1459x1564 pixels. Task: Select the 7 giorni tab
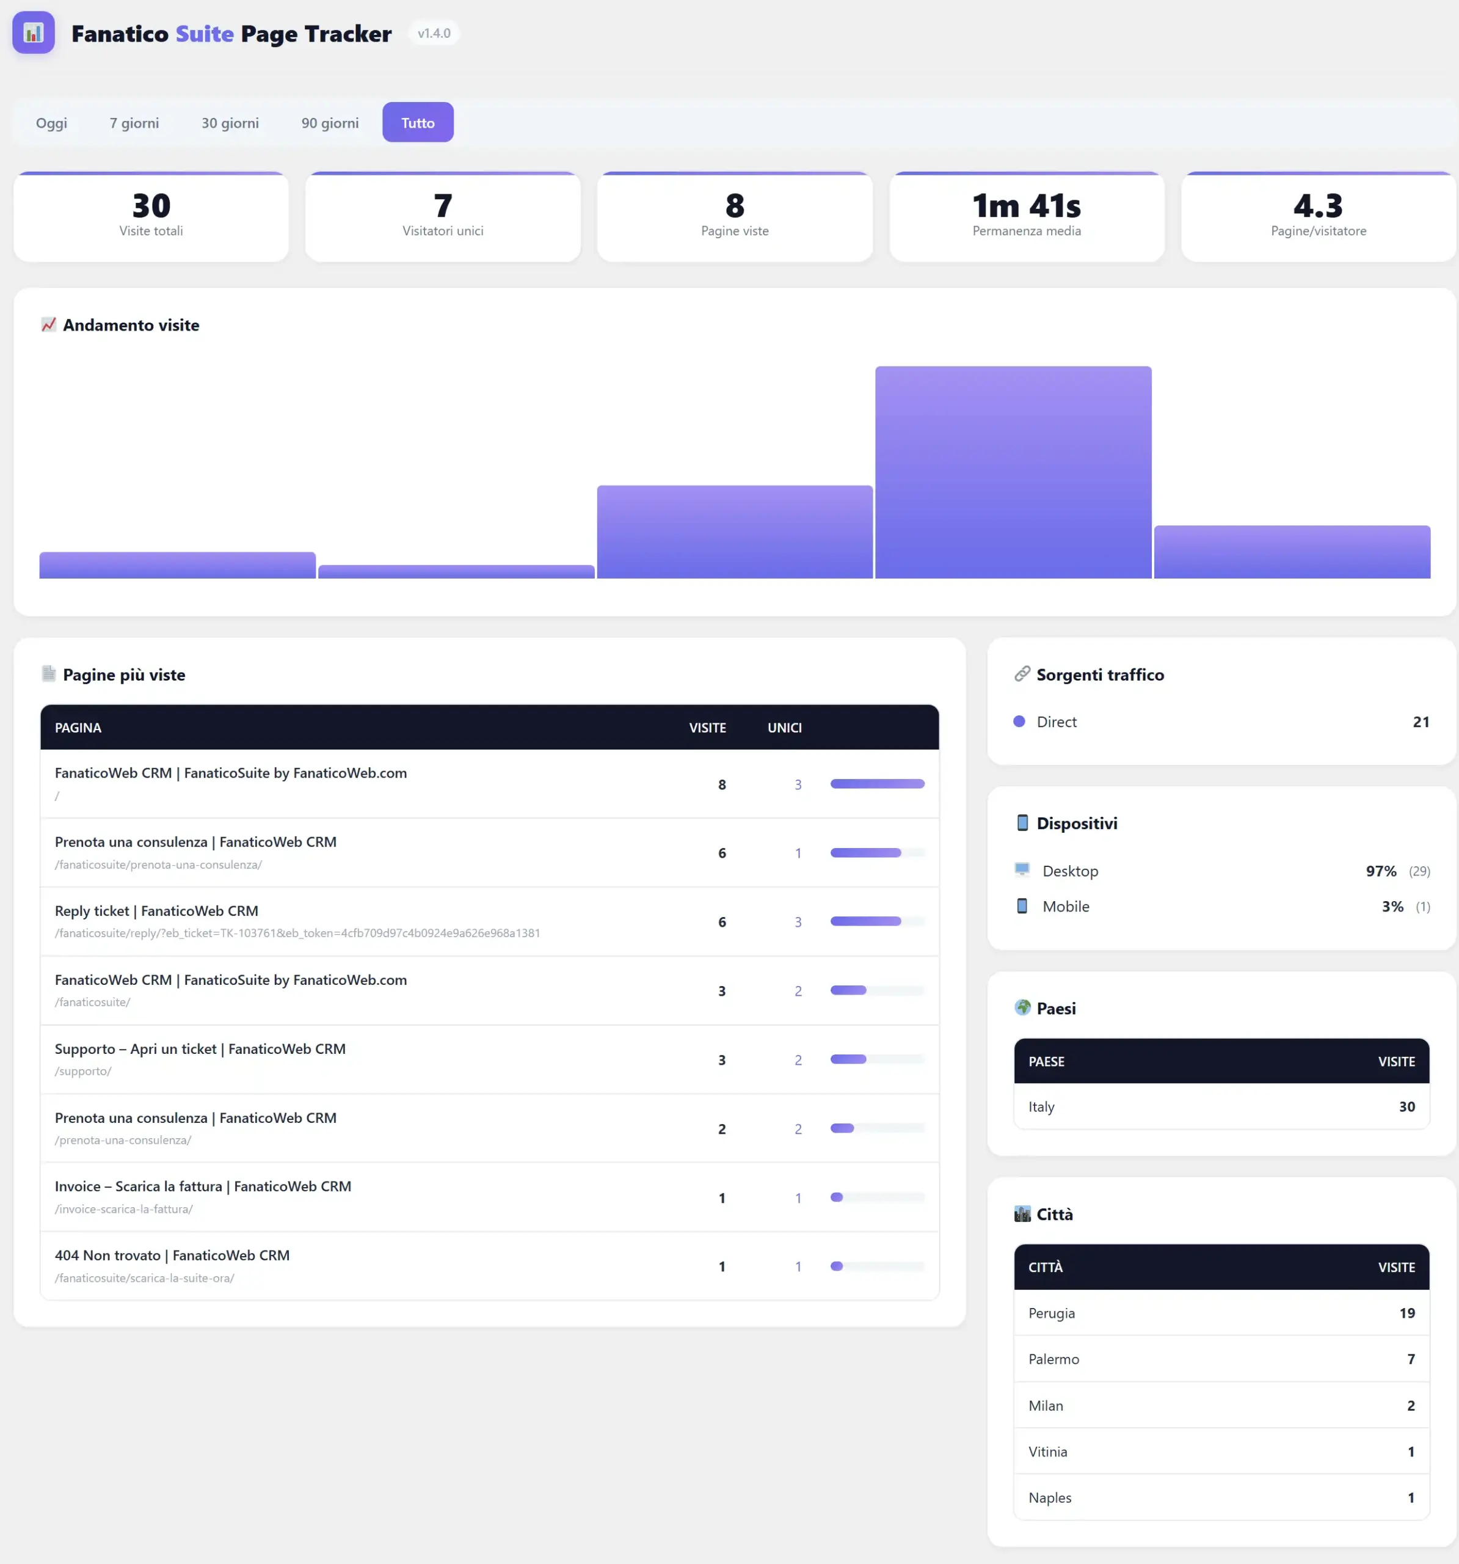(134, 123)
